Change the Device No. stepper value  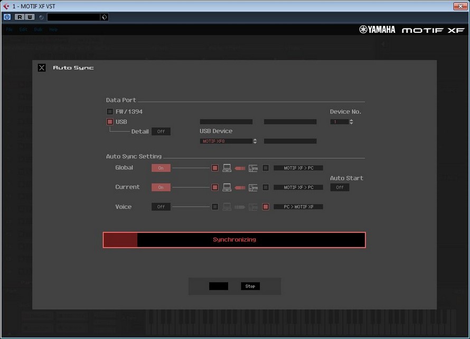pos(351,122)
